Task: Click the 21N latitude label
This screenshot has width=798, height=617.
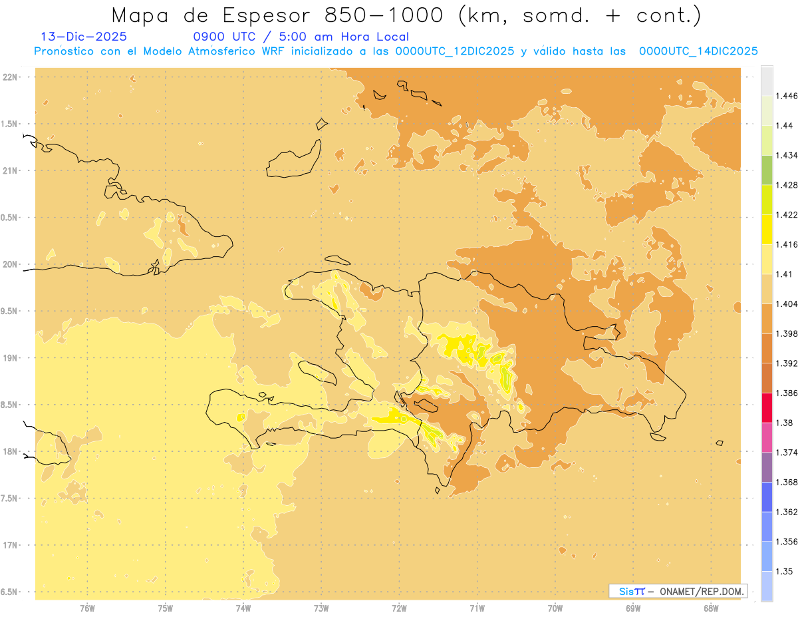Action: (x=10, y=171)
